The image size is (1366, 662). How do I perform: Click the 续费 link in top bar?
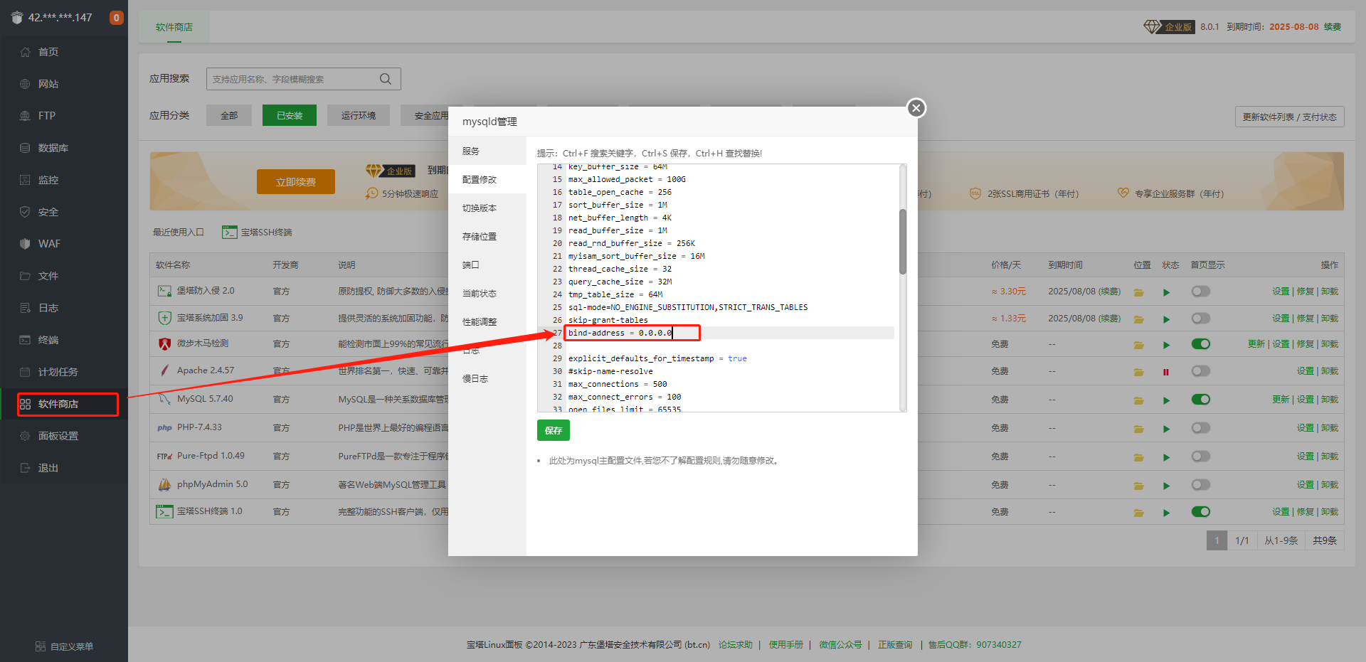[x=1333, y=27]
